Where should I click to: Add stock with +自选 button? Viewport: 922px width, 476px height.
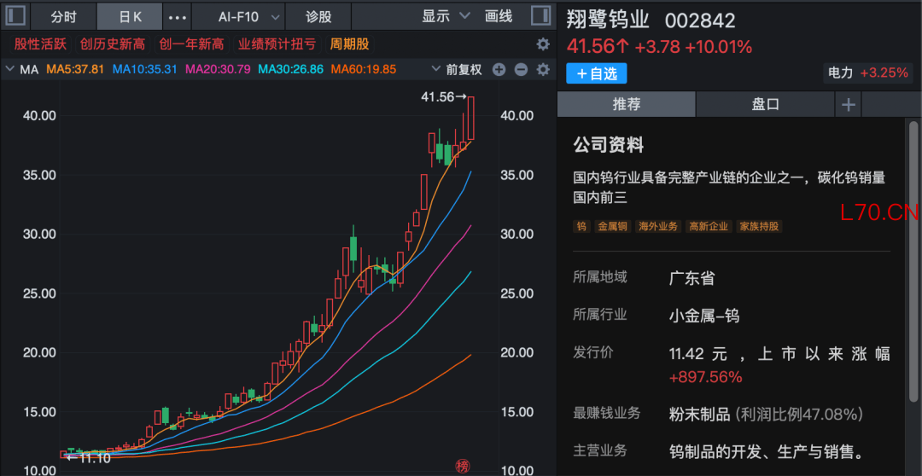(x=596, y=74)
